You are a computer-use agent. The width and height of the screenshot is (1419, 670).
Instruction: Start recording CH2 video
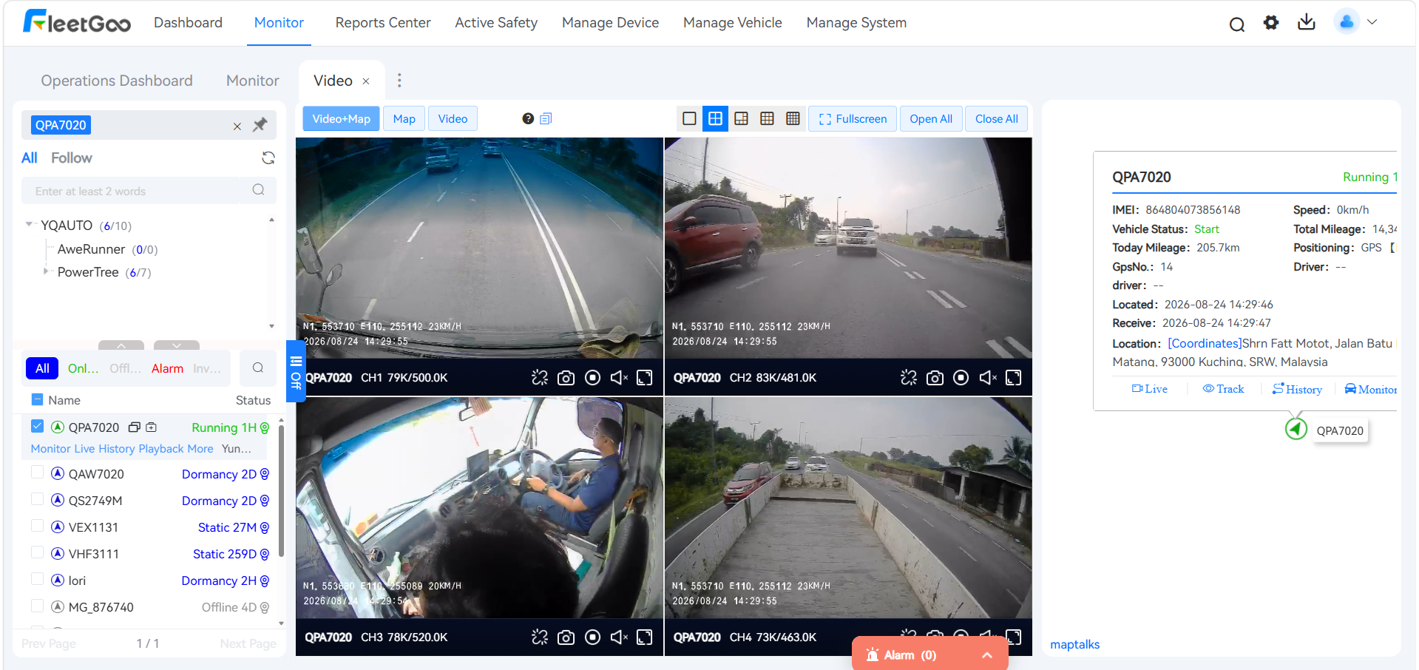961,378
